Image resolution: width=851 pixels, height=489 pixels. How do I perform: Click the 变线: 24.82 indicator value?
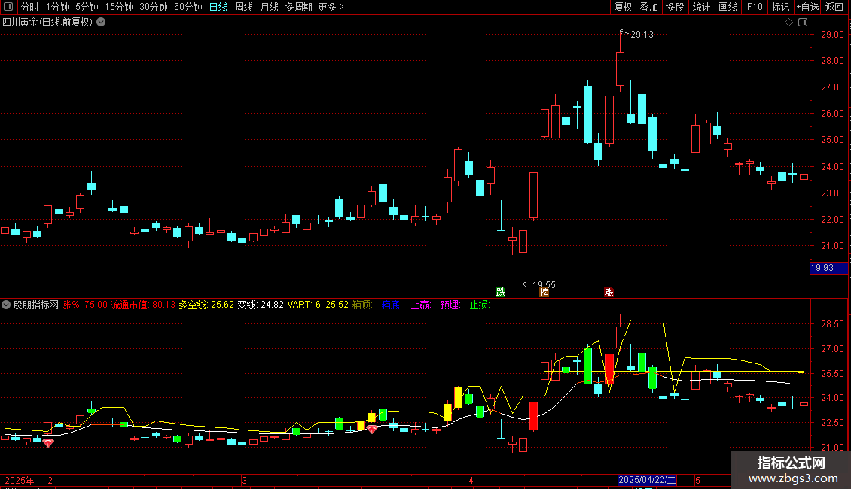pyautogui.click(x=261, y=305)
